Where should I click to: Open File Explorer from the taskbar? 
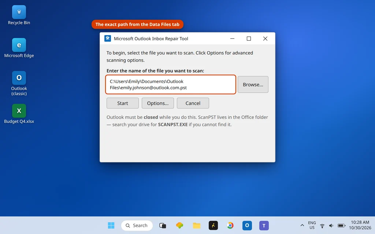pyautogui.click(x=197, y=225)
